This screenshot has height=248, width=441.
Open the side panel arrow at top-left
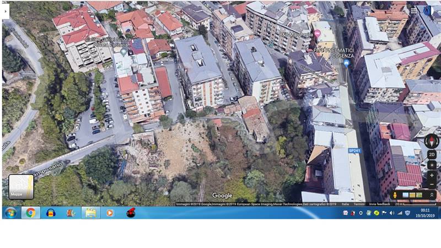pyautogui.click(x=6, y=11)
